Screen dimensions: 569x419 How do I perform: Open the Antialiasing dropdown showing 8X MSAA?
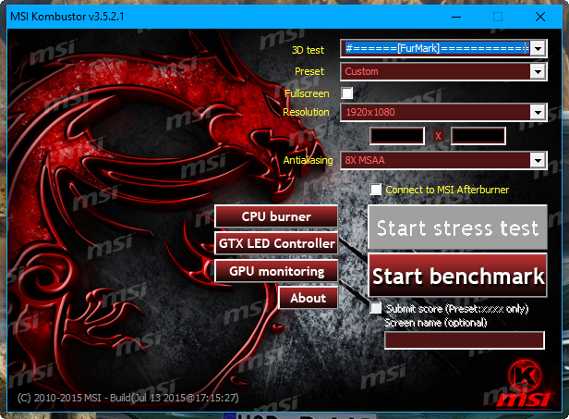click(x=443, y=160)
